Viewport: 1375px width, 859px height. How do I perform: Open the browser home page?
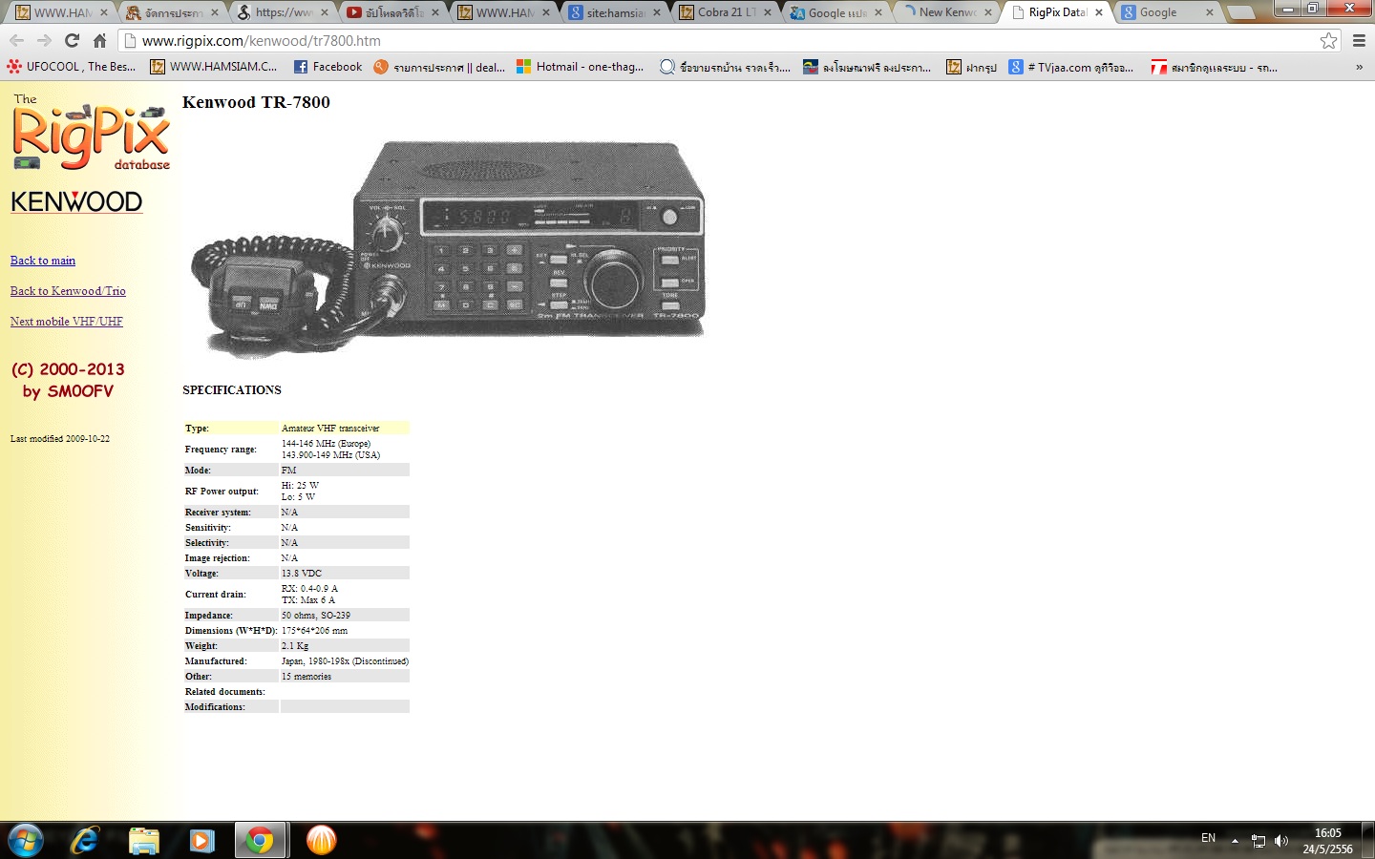[99, 41]
